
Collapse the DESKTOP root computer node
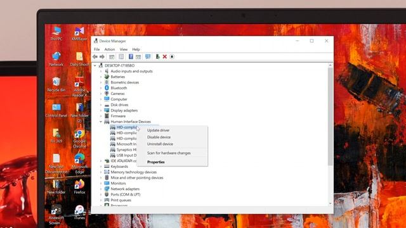click(x=95, y=66)
